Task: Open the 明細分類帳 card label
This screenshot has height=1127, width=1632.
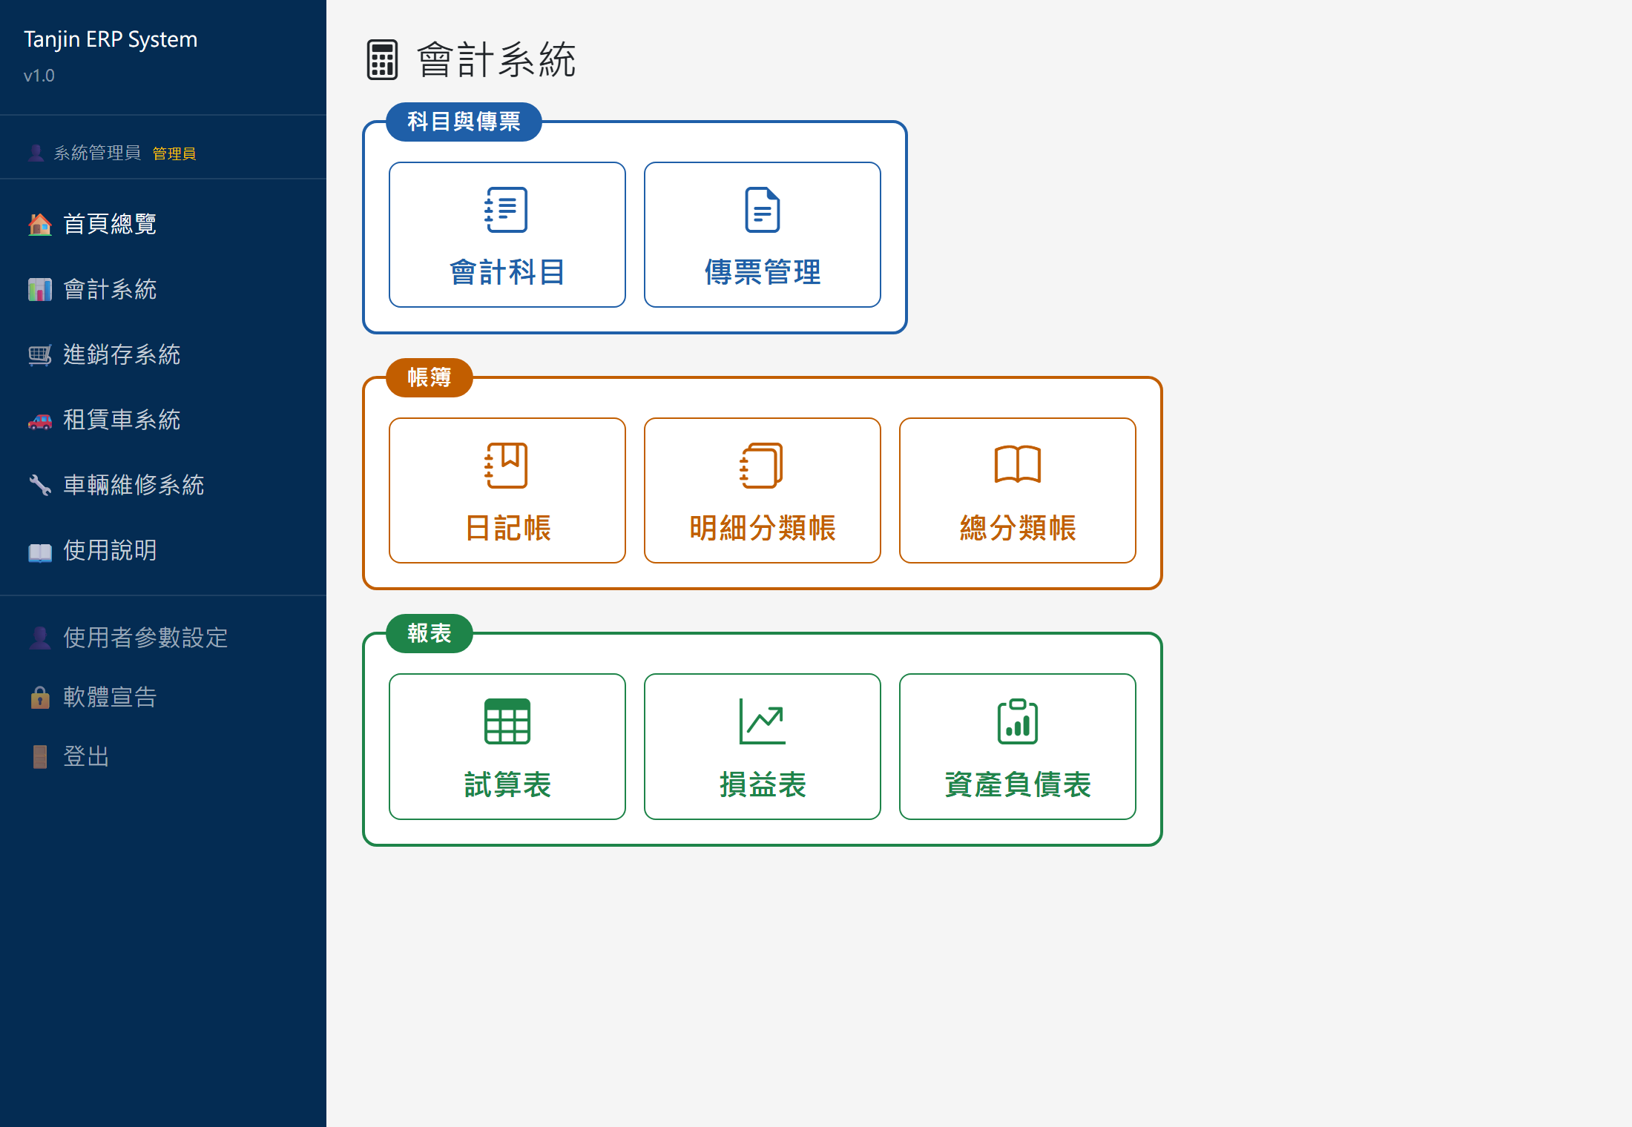Action: point(763,528)
